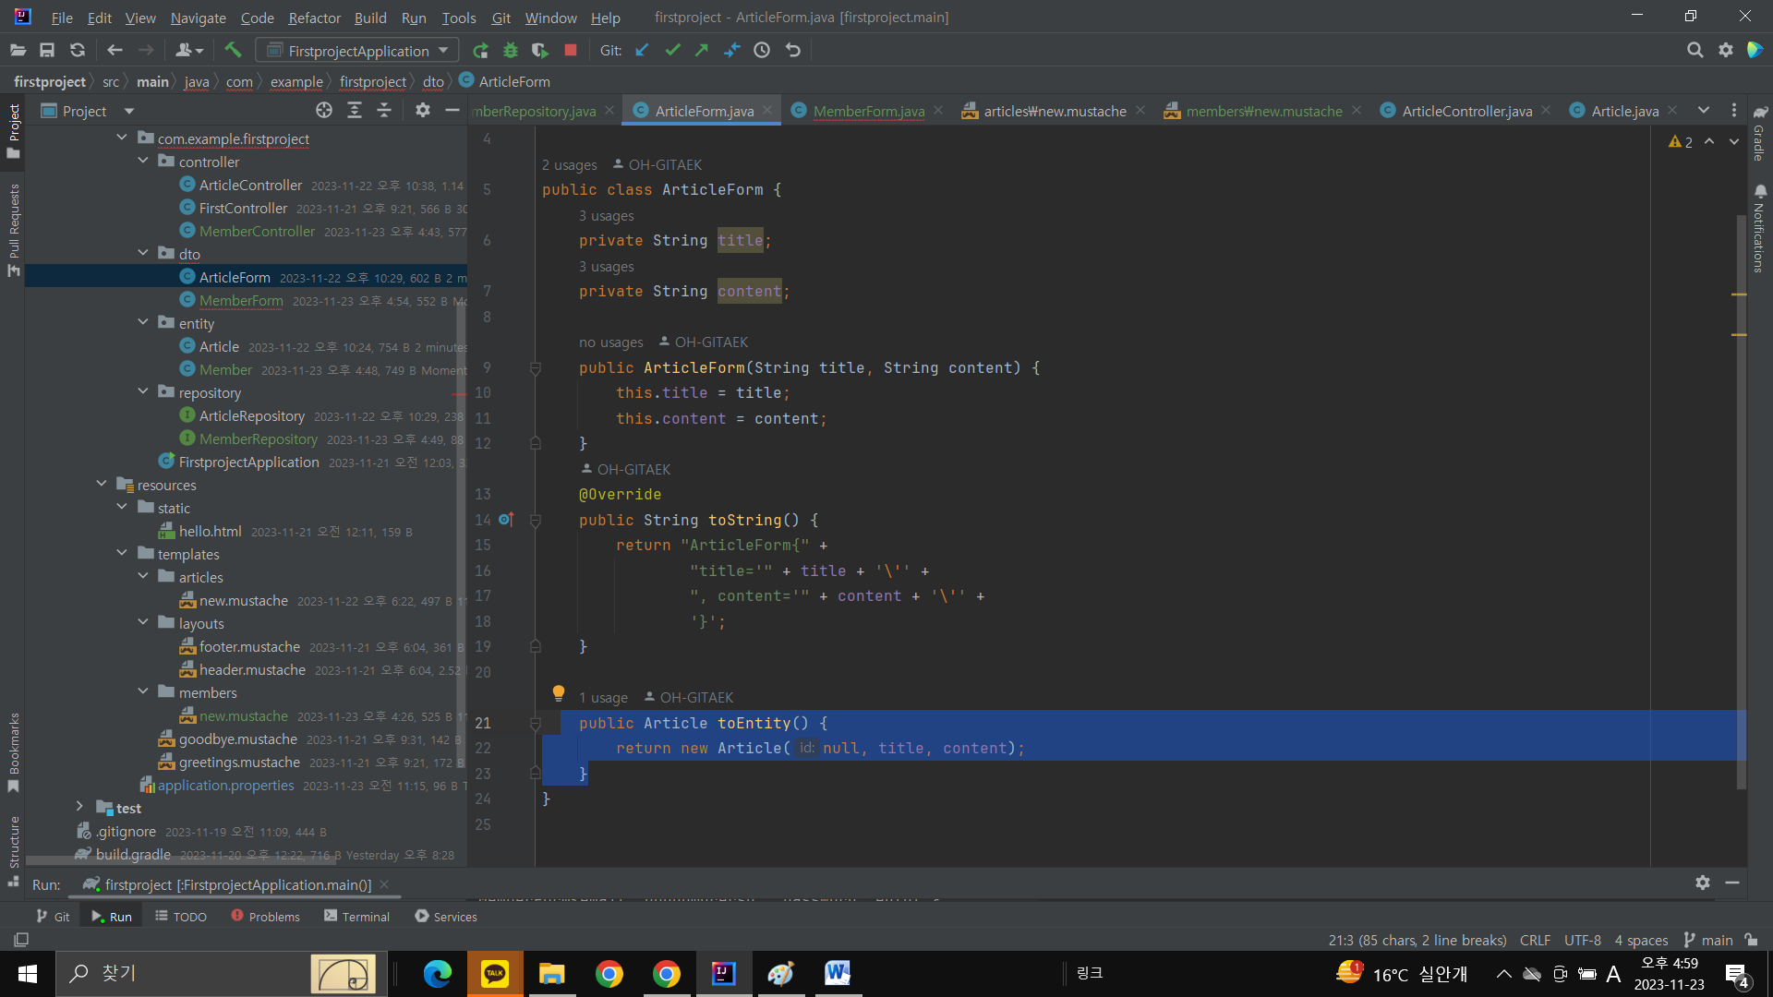Click the Select Opened File target icon
Image resolution: width=1773 pixels, height=997 pixels.
(324, 111)
